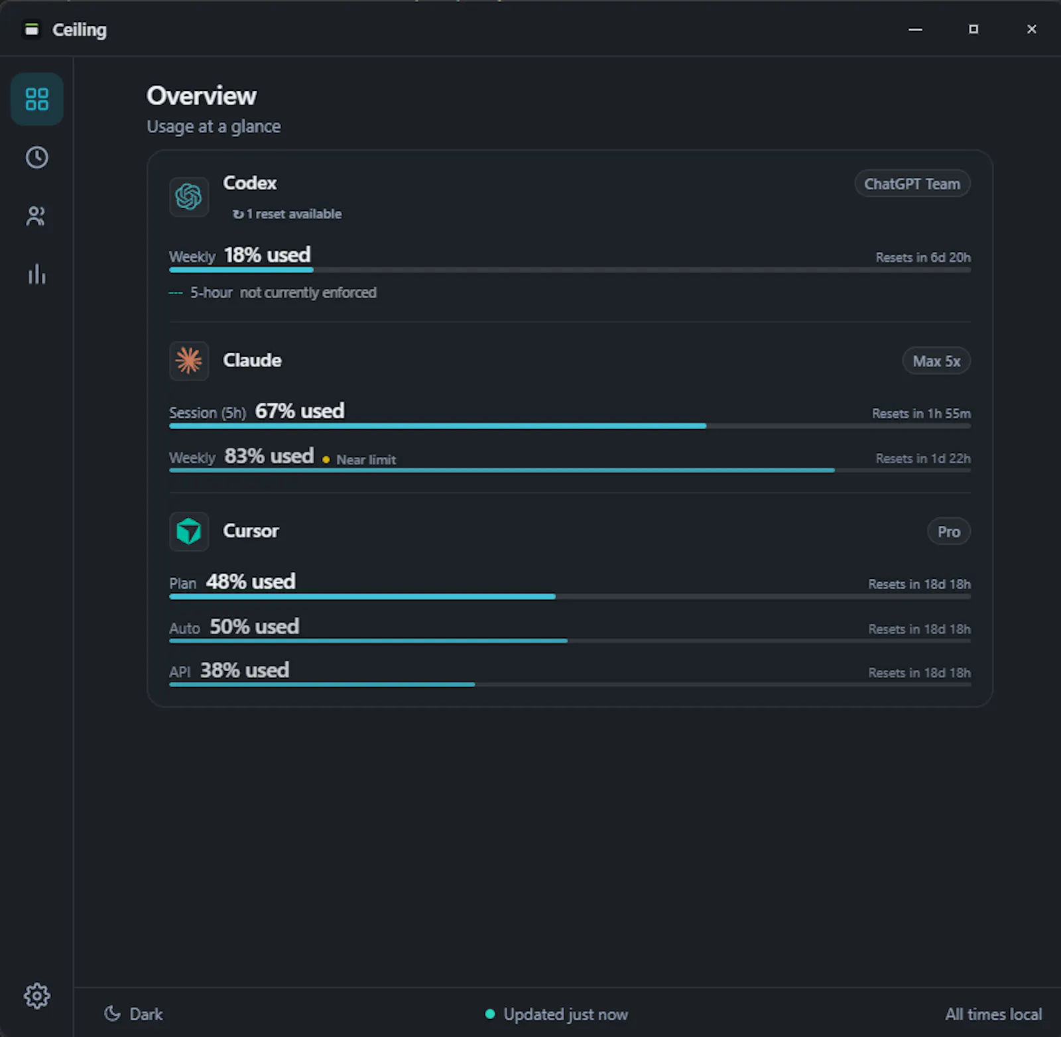Click the Pro plan badge for Cursor
Screen dimensions: 1061x1037
click(x=949, y=531)
